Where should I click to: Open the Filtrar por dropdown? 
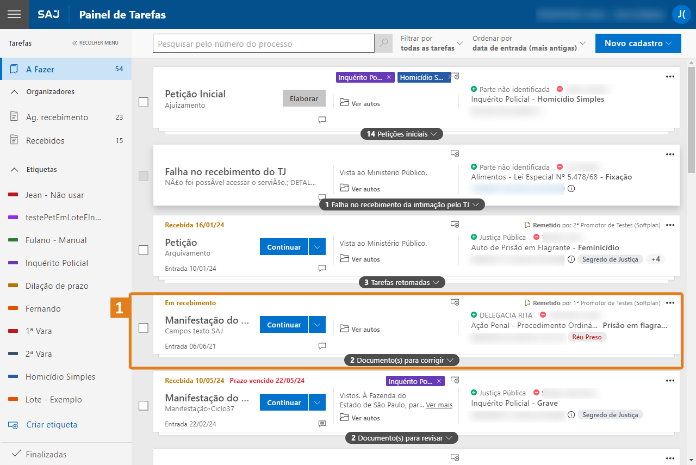click(432, 43)
